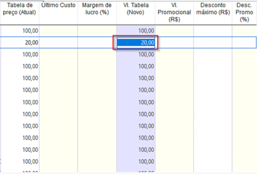Click the Desconto máximo cell in the 20,00 row
Viewport: 257px width, 174px height.
[x=213, y=42]
